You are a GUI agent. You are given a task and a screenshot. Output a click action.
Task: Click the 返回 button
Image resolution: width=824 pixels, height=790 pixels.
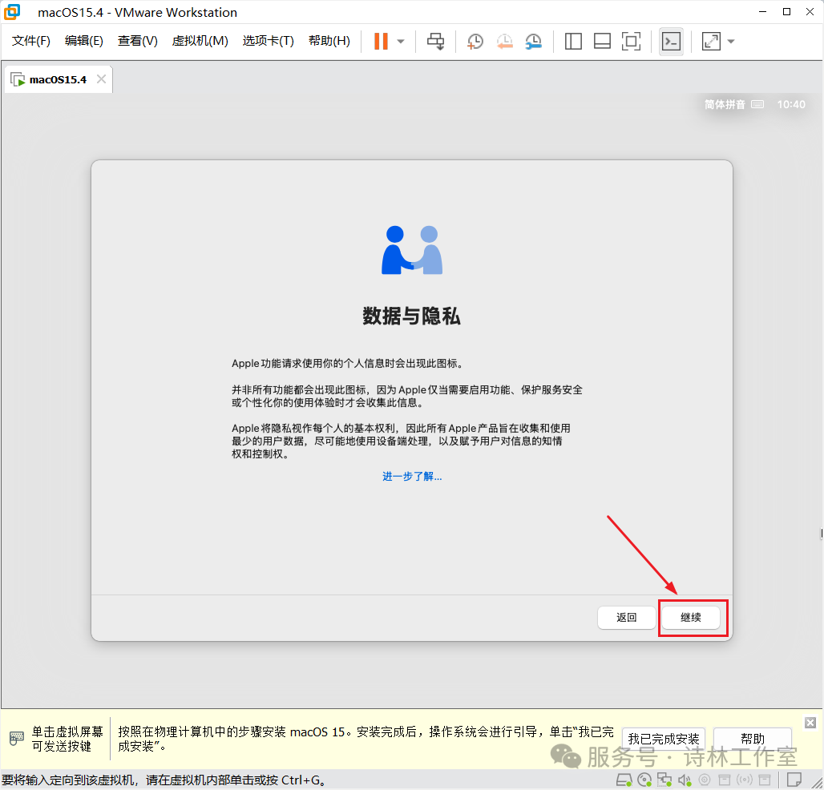tap(626, 617)
